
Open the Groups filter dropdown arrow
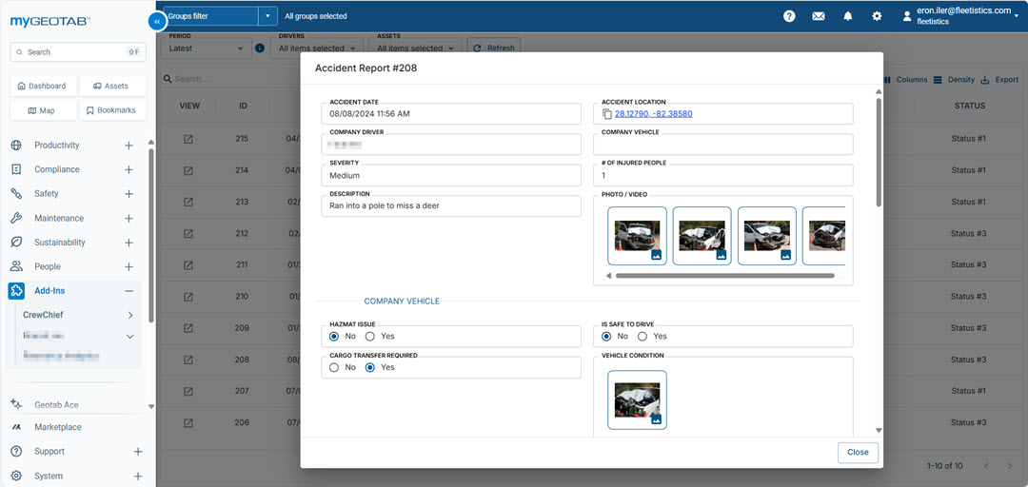(x=267, y=16)
